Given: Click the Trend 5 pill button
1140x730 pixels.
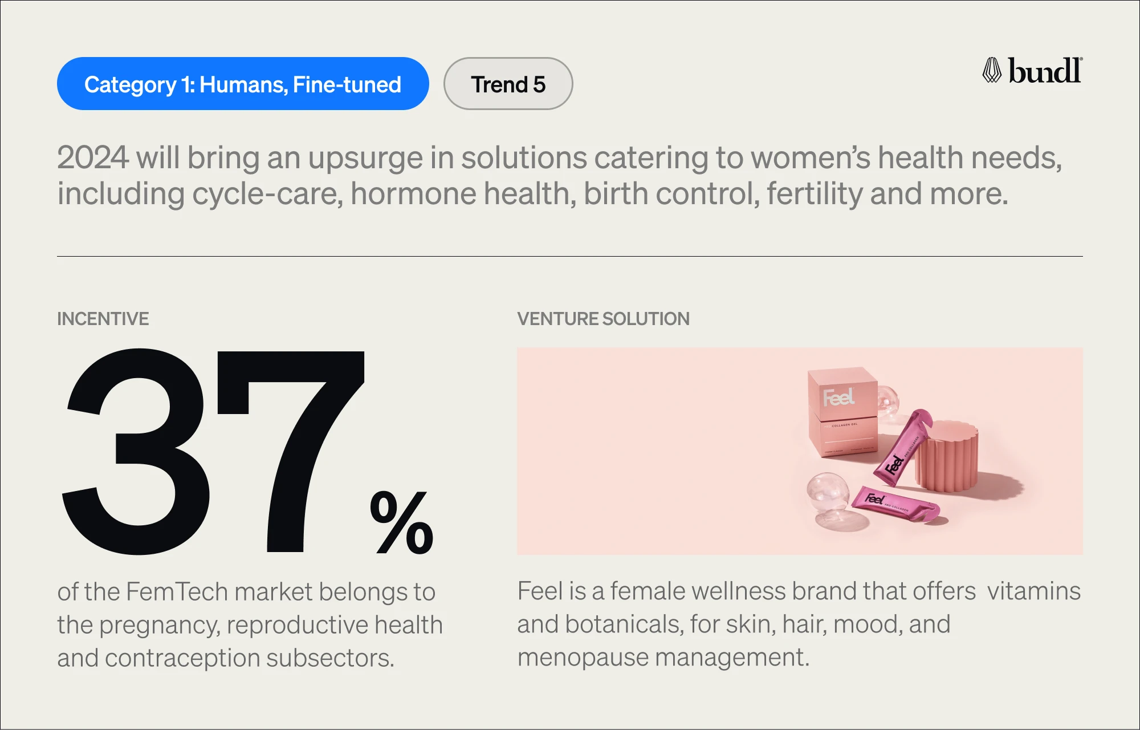Looking at the screenshot, I should [x=508, y=84].
